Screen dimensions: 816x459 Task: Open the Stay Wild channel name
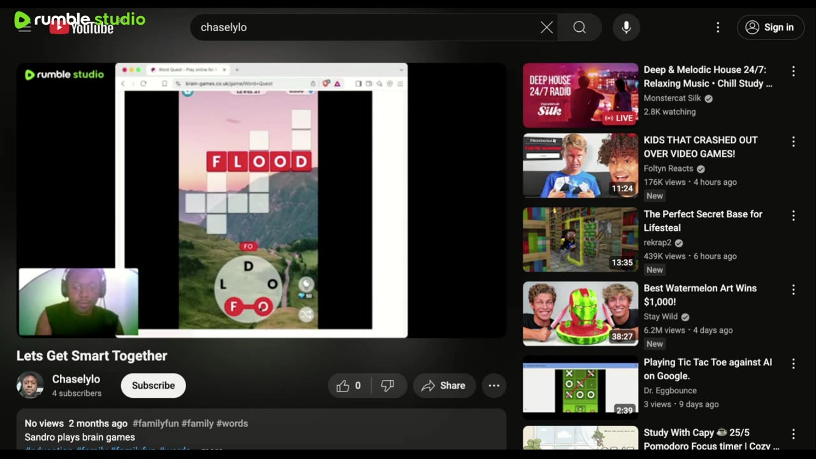pos(660,316)
